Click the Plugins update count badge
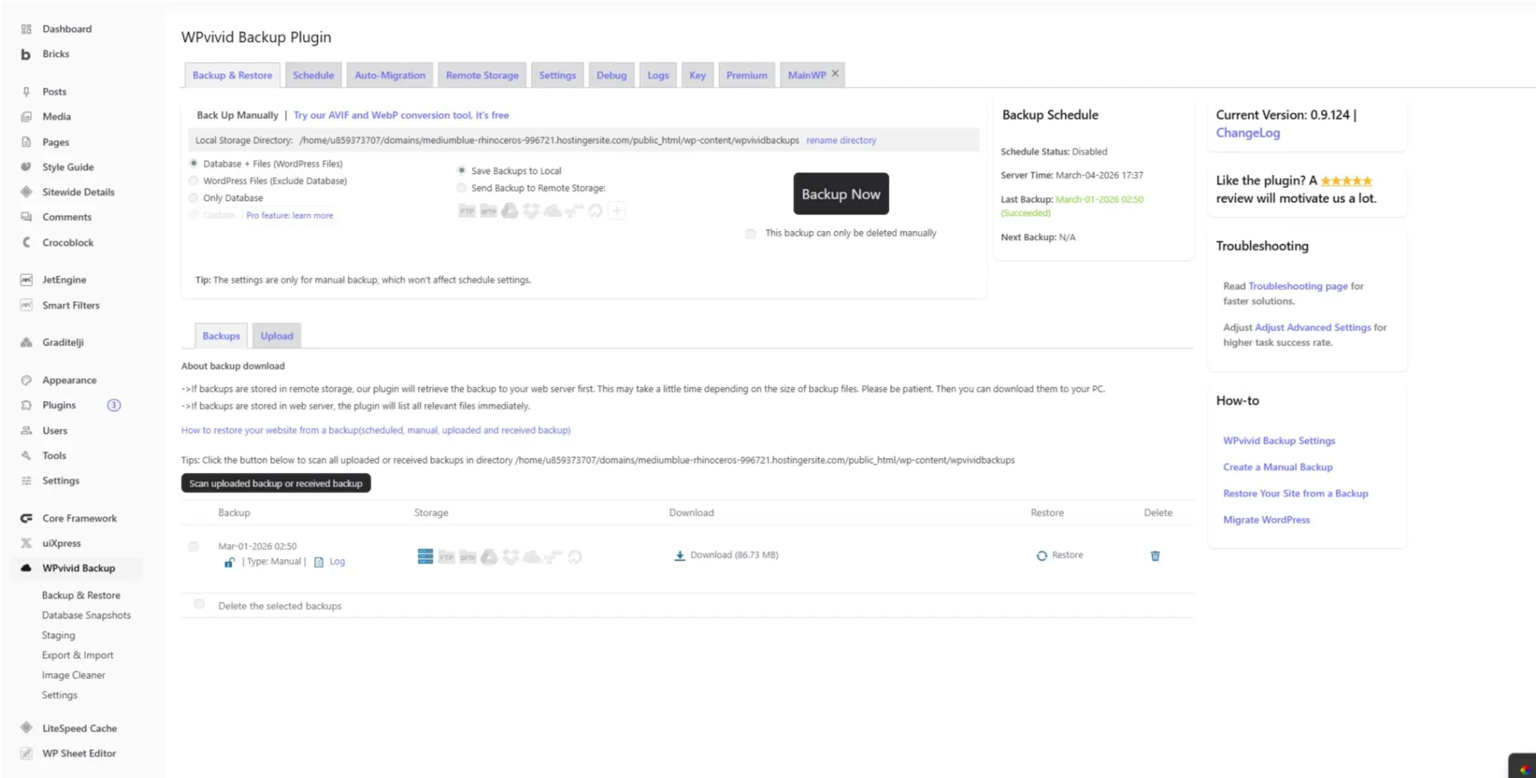This screenshot has height=778, width=1536. 114,405
